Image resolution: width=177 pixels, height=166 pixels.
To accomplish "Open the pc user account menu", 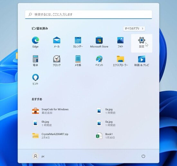I will (x=38, y=156).
